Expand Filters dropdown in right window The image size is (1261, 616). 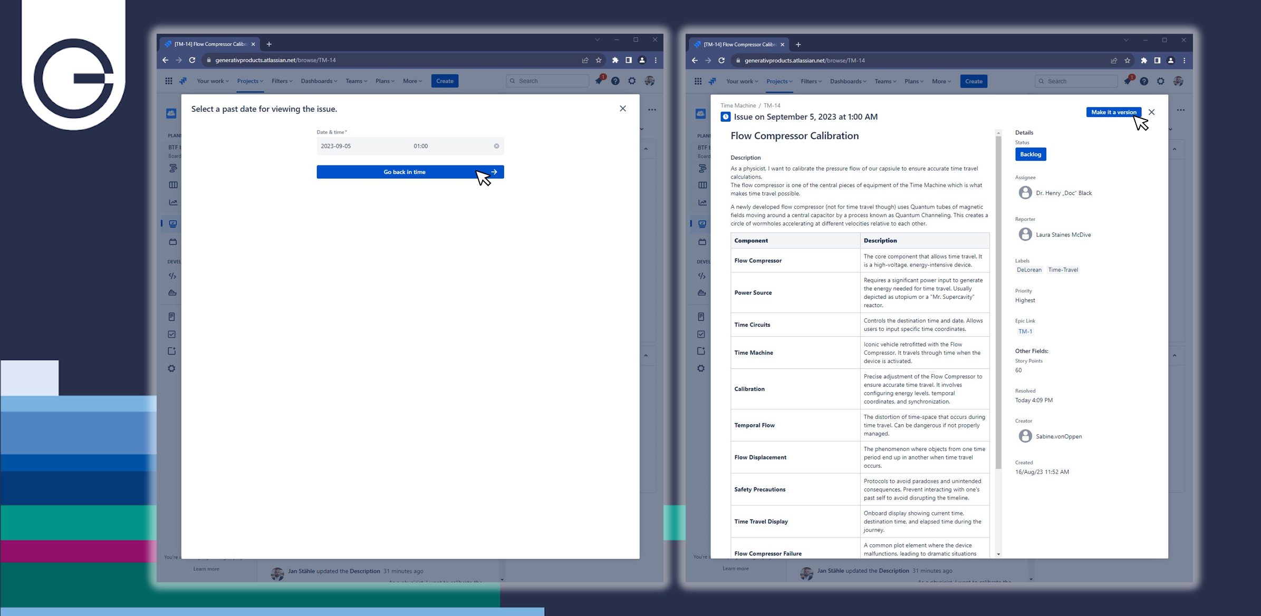(x=811, y=81)
